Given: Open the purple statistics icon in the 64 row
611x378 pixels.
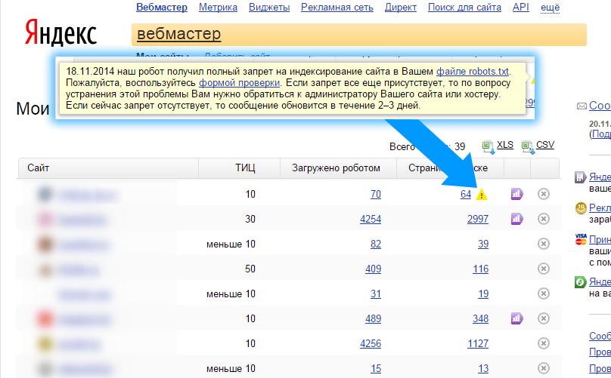Looking at the screenshot, I should tap(516, 194).
